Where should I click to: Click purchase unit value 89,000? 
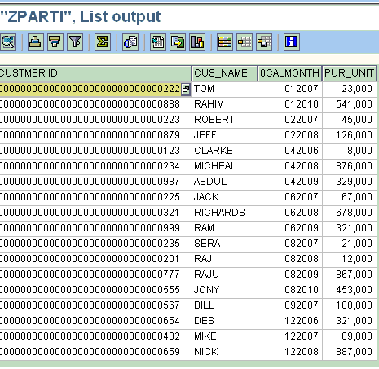[357, 336]
